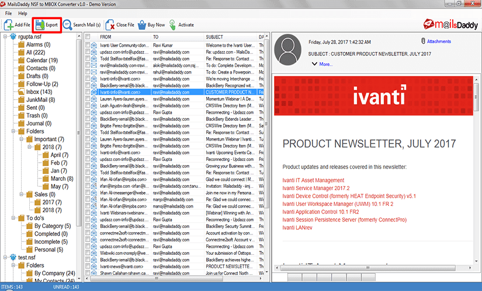Select the test.nsf database icon

pos(13,257)
